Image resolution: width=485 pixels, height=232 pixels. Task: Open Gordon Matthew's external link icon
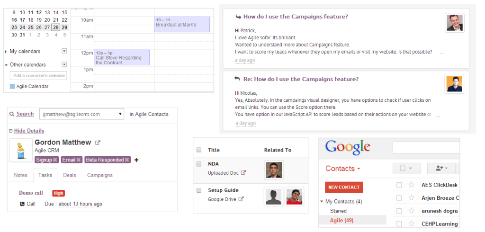click(98, 143)
